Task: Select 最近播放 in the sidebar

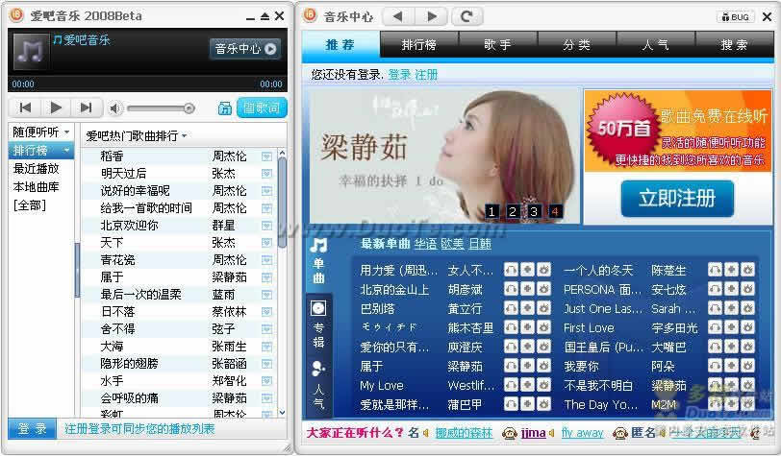Action: [x=36, y=169]
